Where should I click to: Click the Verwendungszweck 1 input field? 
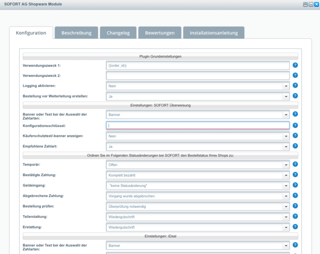(198, 65)
